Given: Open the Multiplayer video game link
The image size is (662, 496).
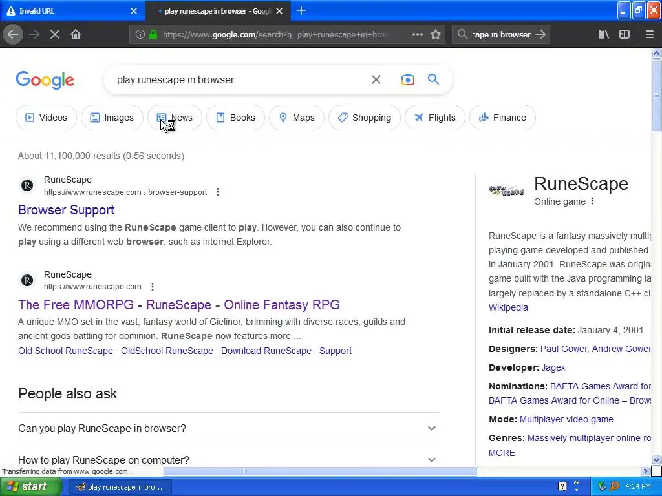Looking at the screenshot, I should tap(566, 419).
